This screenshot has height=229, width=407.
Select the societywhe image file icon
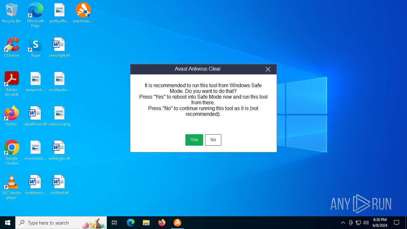59,82
